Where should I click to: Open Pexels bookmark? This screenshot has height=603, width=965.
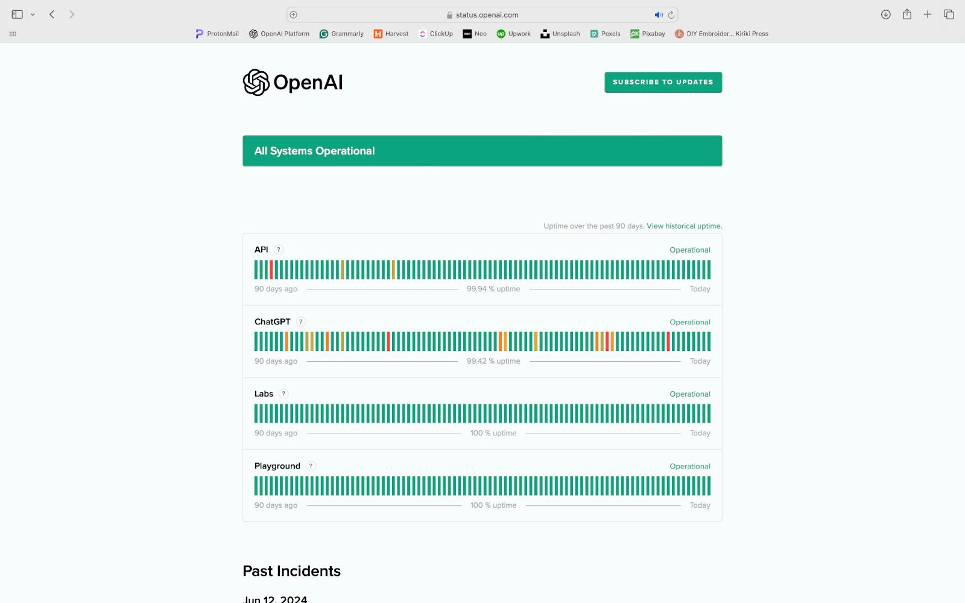605,34
